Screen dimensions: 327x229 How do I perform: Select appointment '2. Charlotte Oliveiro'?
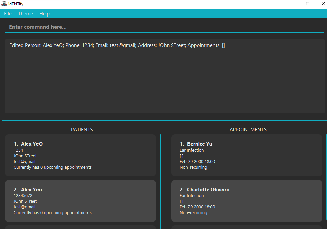click(205, 190)
